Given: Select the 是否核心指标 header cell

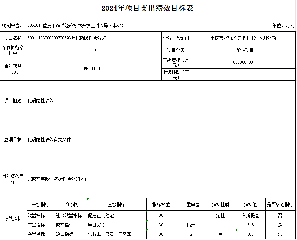Looking at the screenshot, I should pos(280,204).
